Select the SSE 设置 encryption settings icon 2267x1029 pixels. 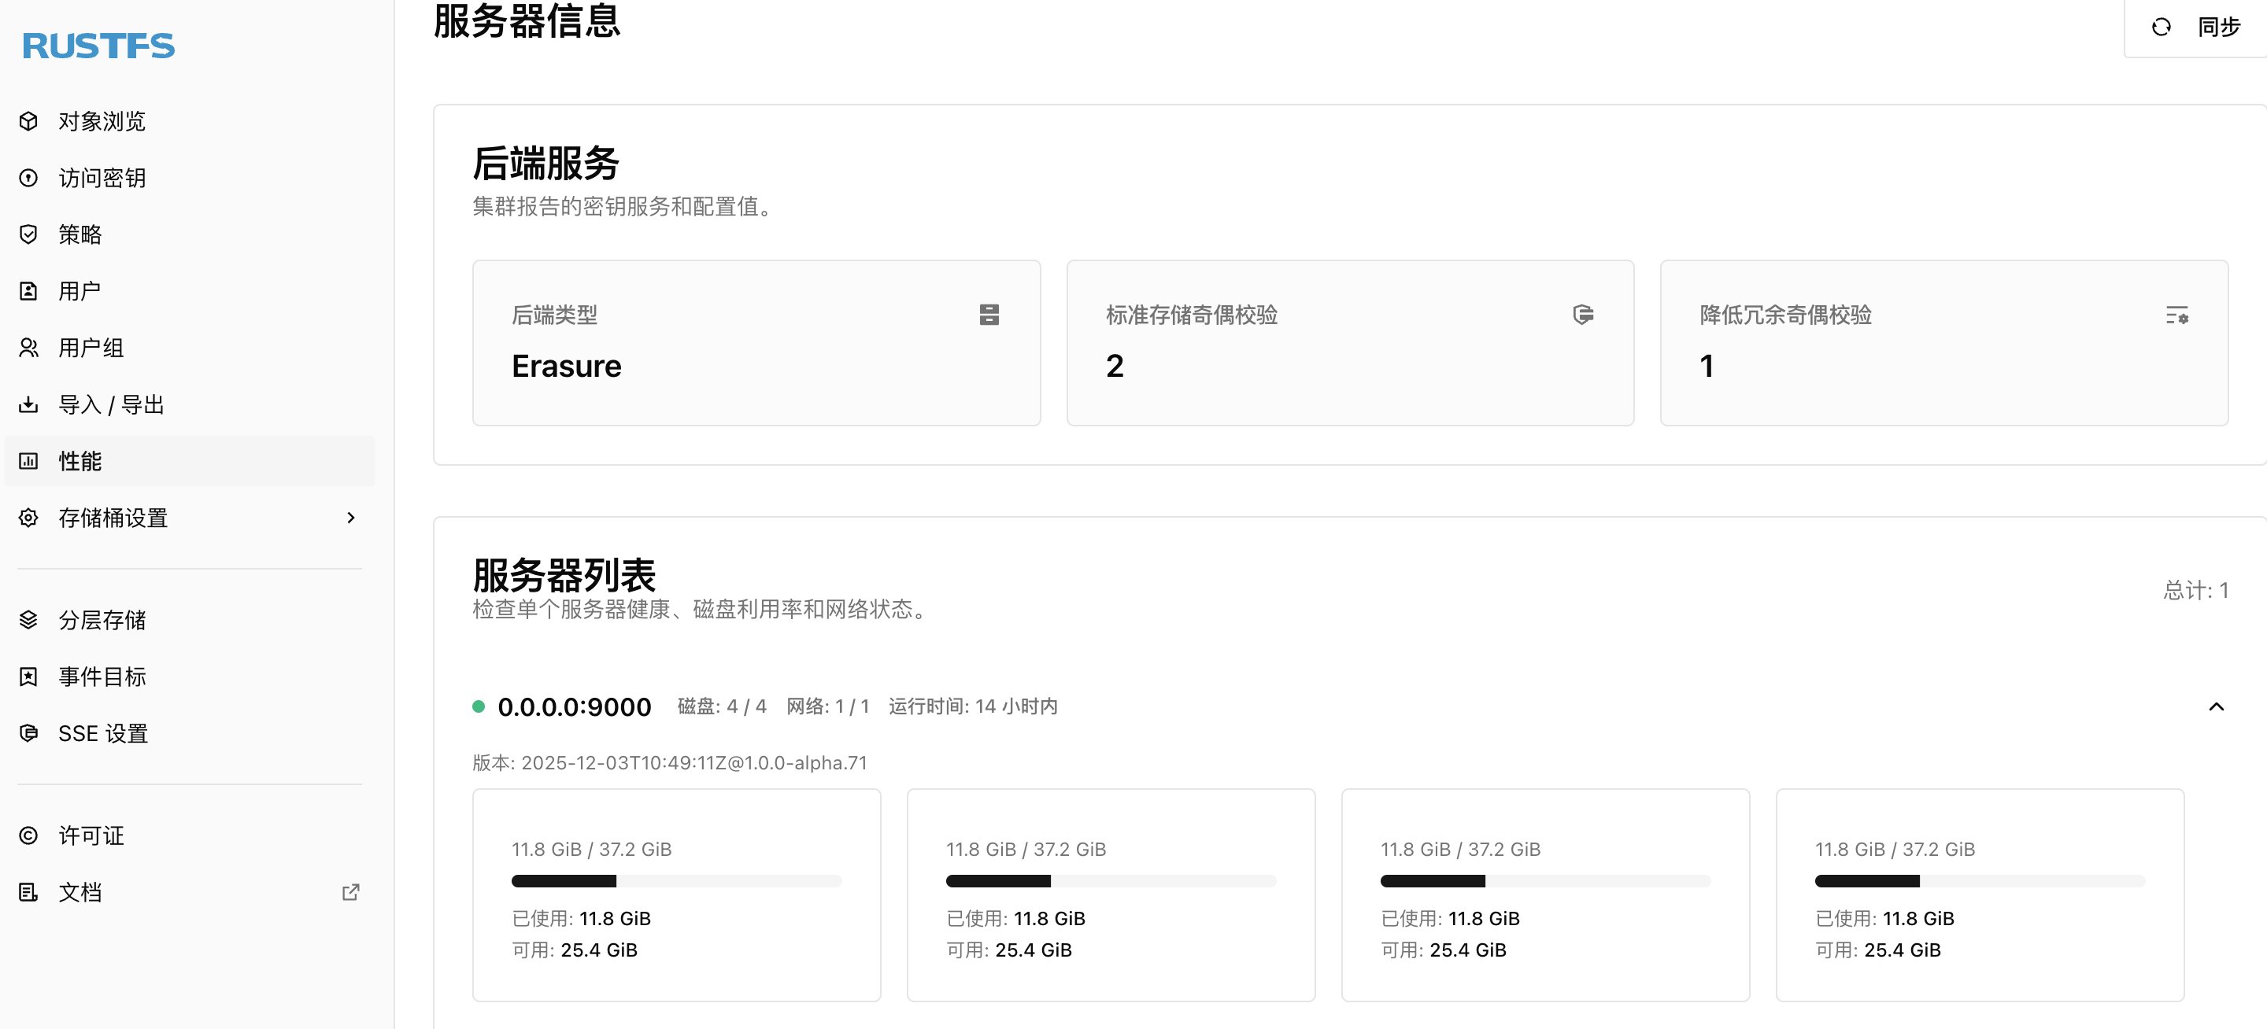pos(28,732)
